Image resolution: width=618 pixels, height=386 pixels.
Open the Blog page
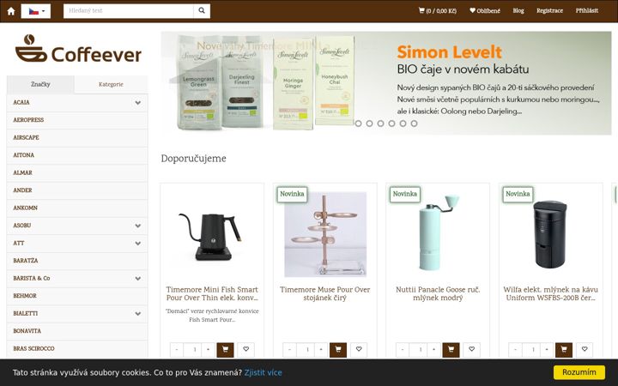point(518,11)
